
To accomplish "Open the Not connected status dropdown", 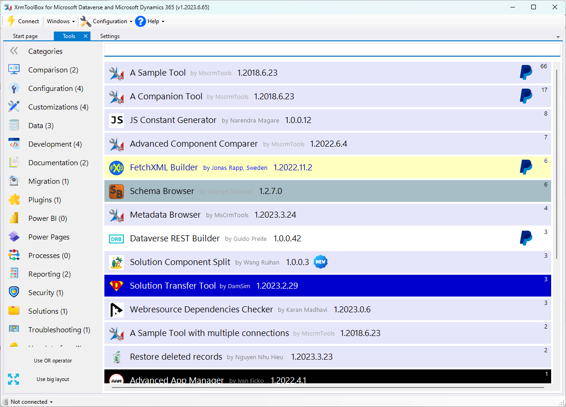I will (31, 402).
